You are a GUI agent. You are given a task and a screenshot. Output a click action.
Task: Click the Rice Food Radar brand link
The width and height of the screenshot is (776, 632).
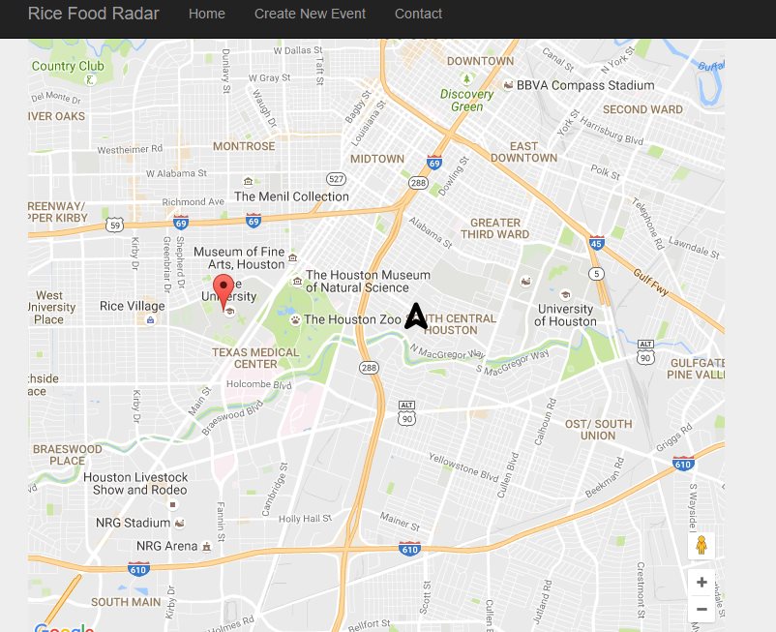coord(93,14)
